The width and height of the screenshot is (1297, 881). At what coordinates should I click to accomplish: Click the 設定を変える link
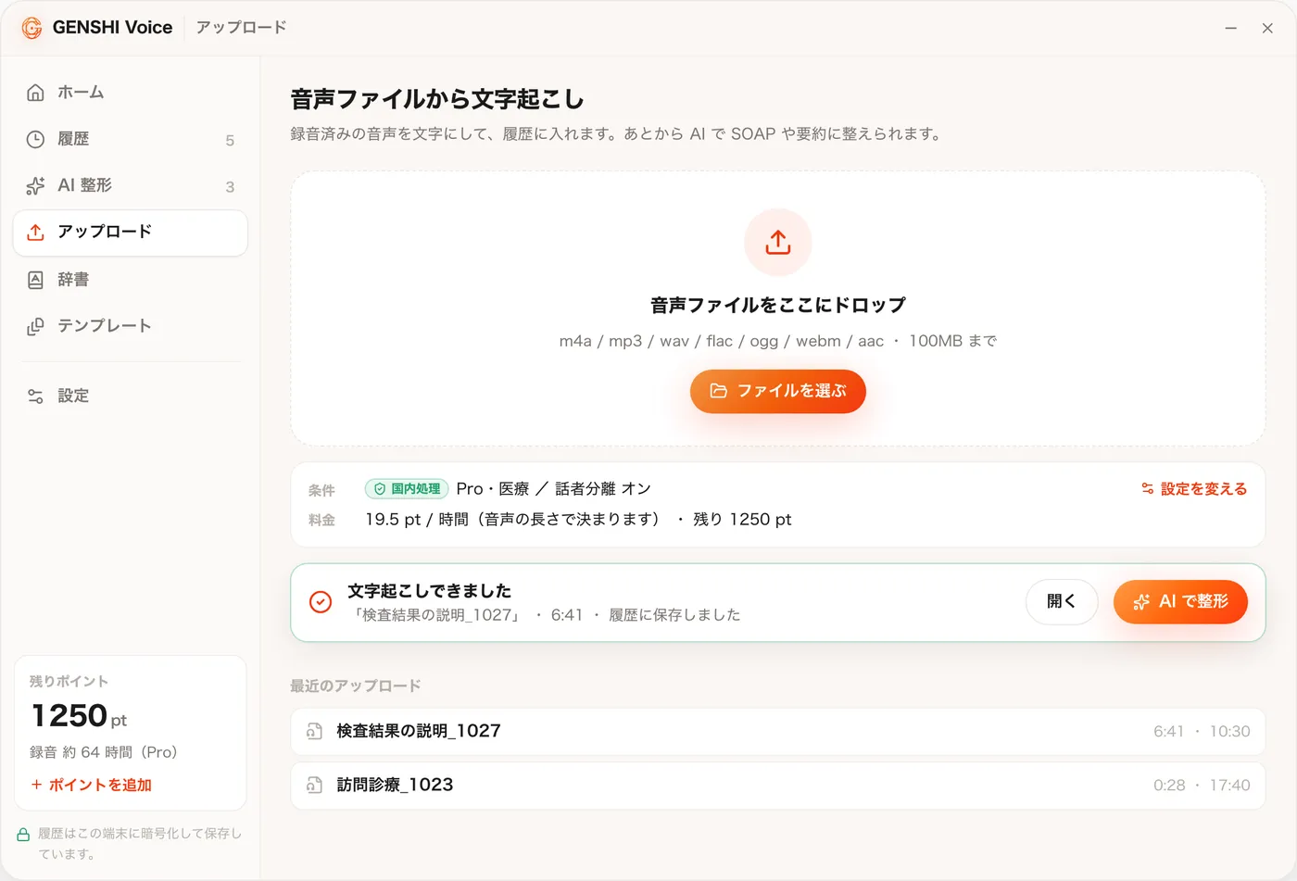click(x=1194, y=489)
